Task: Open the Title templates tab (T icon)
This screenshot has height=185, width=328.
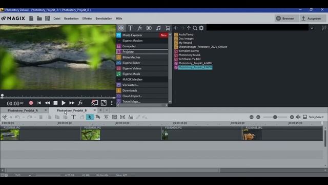Action: point(130,28)
